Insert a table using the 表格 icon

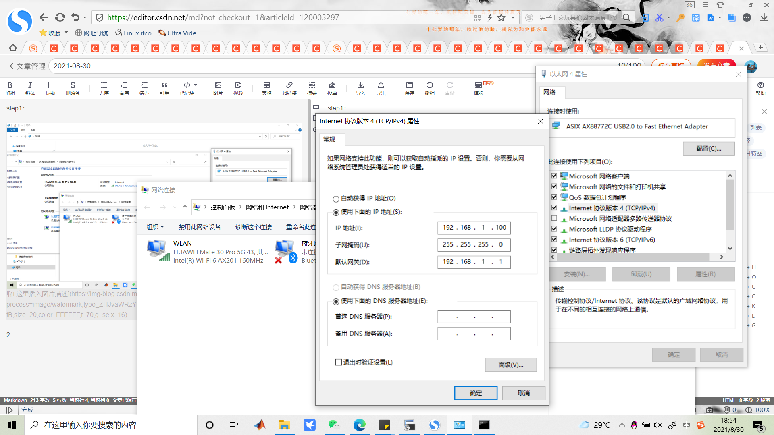[266, 88]
